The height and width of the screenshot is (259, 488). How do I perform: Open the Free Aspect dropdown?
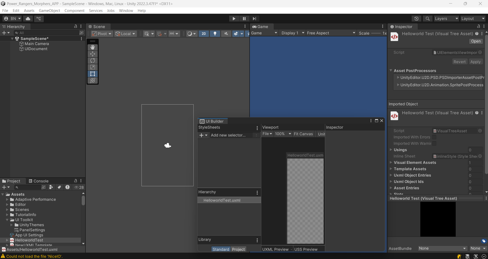331,33
